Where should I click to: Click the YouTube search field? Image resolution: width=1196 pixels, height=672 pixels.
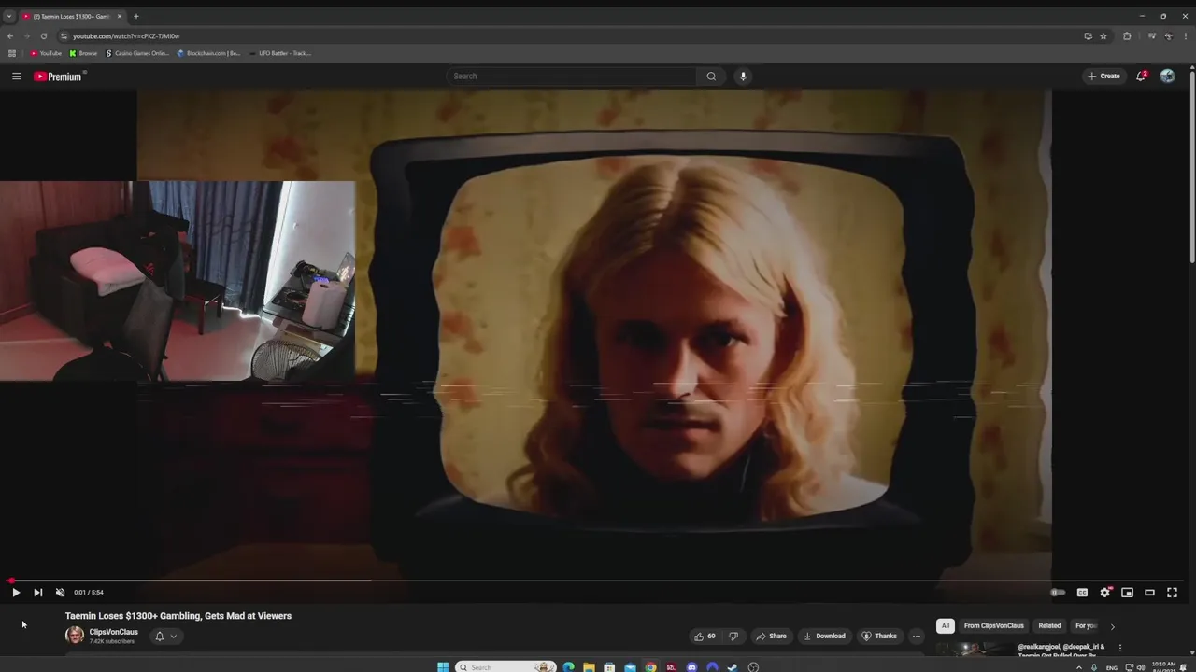tap(572, 77)
